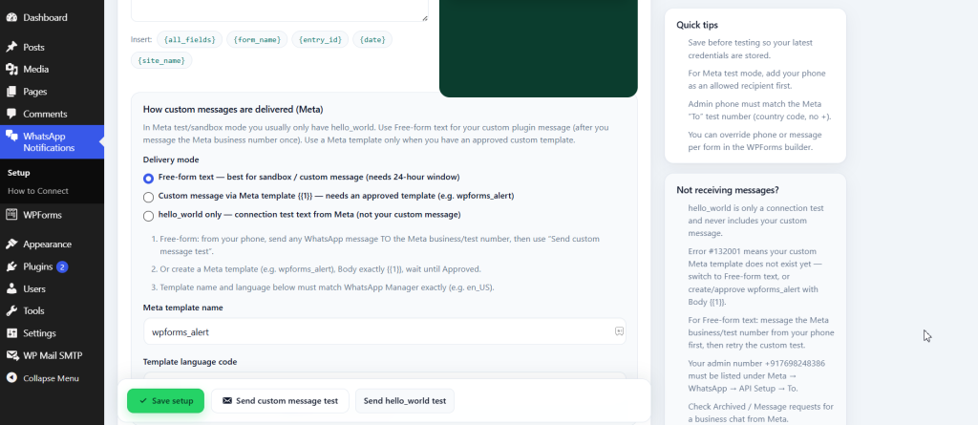Click the Settings sliders icon

click(x=11, y=333)
